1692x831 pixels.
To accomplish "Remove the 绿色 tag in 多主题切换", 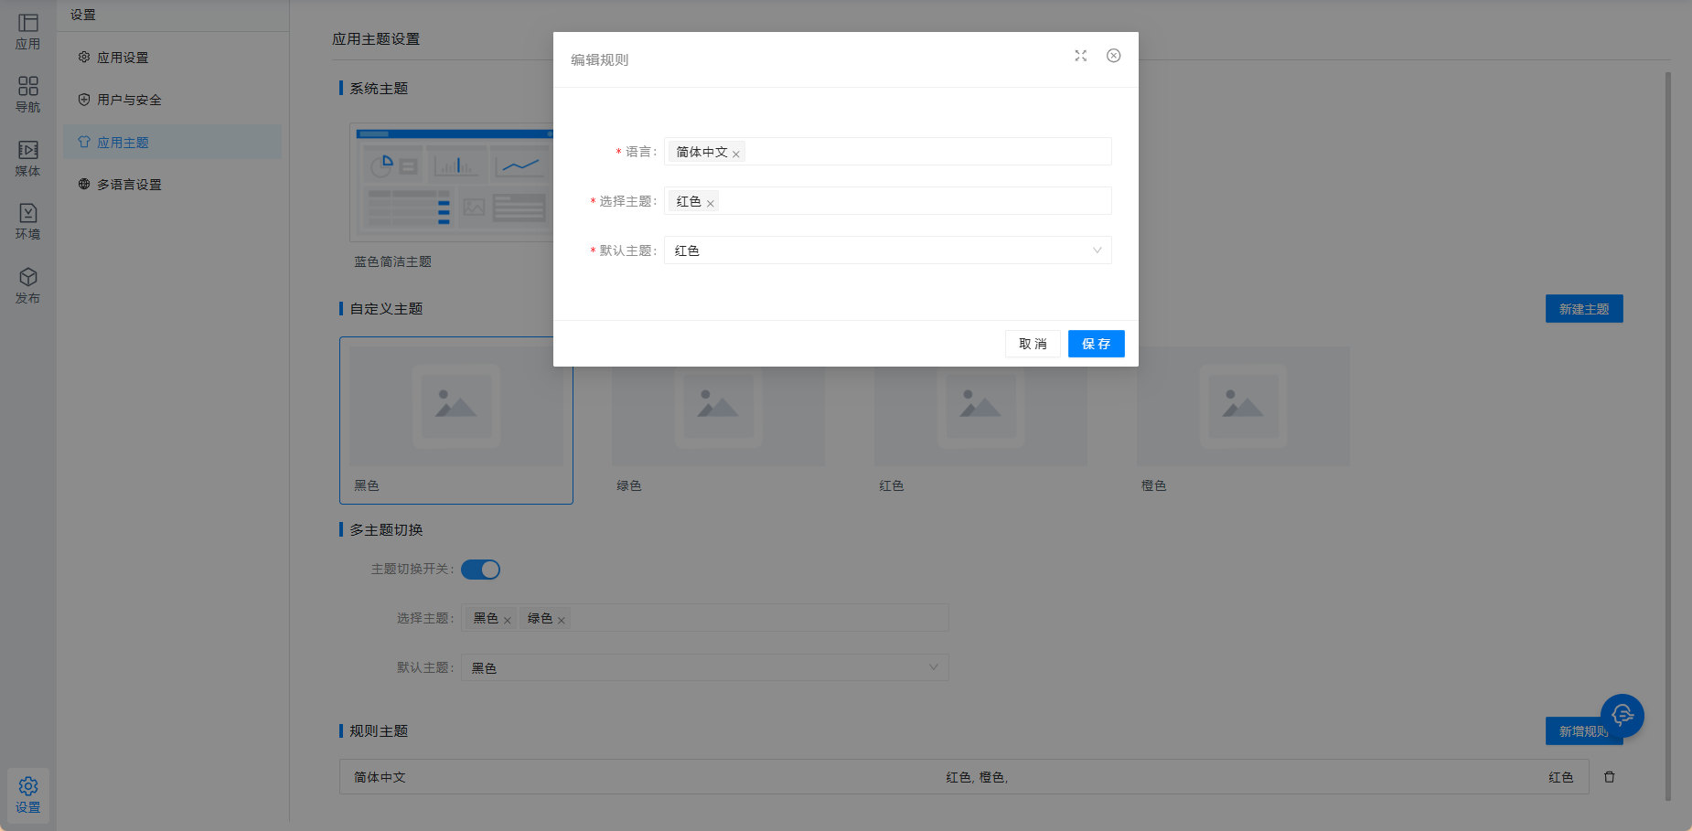I will [562, 620].
